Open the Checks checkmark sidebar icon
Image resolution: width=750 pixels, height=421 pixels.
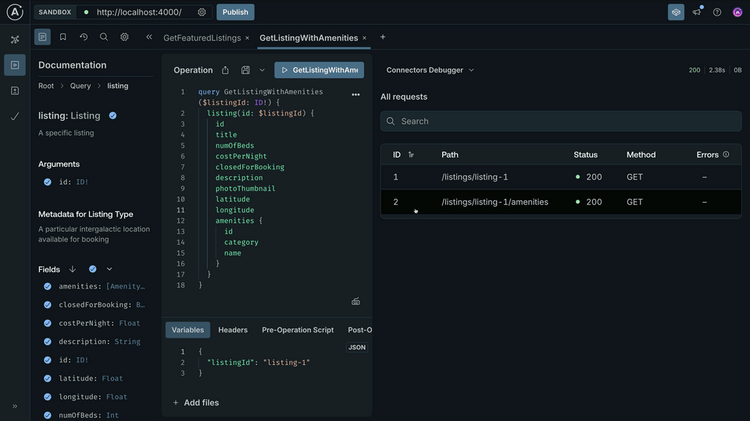coord(15,116)
